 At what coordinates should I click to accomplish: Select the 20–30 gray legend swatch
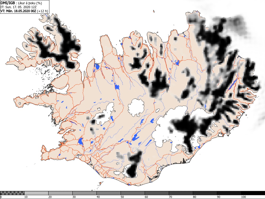click(x=60, y=193)
